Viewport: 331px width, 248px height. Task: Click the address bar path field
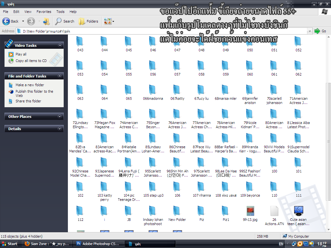click(x=162, y=31)
